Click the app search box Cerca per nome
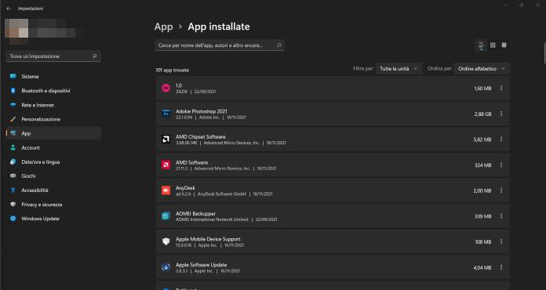546x290 pixels. pos(220,45)
